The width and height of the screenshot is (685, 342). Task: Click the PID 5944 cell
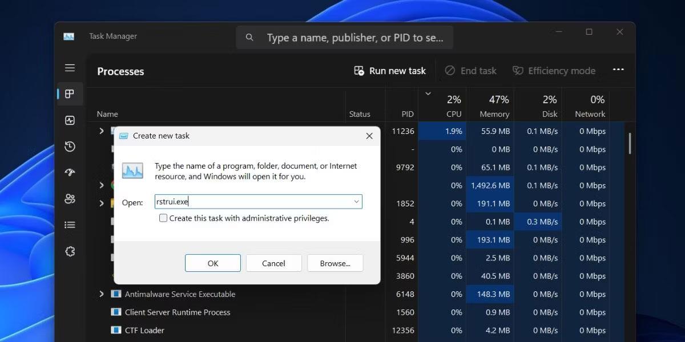click(x=405, y=258)
